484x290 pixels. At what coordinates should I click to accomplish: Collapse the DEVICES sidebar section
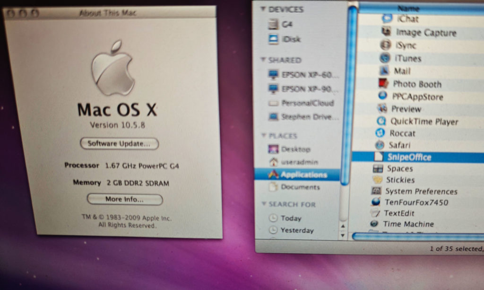click(x=263, y=9)
